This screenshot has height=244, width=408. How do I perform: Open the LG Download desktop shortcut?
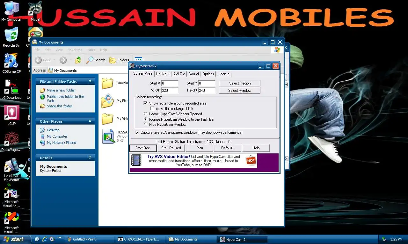click(x=11, y=89)
